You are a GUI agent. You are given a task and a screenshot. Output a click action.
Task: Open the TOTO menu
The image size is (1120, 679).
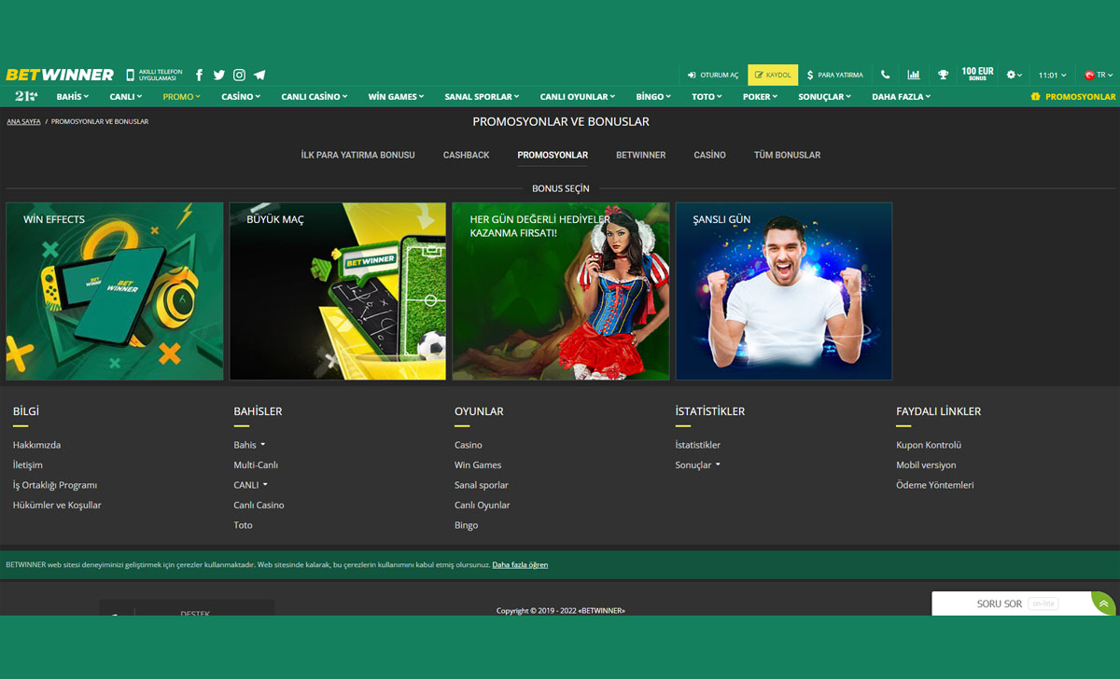(x=707, y=96)
